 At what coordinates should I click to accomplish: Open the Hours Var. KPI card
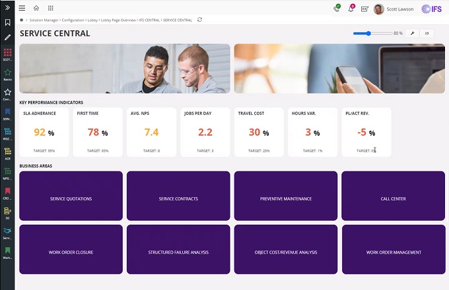point(312,132)
